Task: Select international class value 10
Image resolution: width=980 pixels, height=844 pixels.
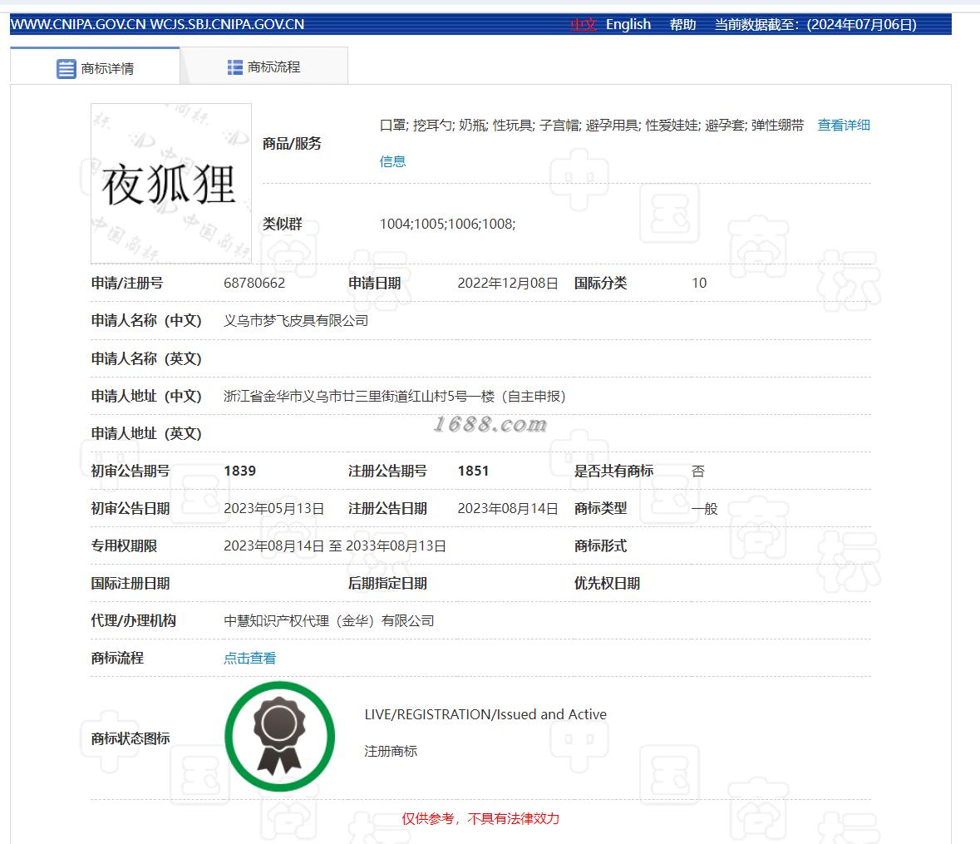Action: point(699,283)
